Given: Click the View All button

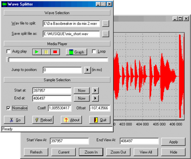Looking at the screenshot, I should (145, 152).
